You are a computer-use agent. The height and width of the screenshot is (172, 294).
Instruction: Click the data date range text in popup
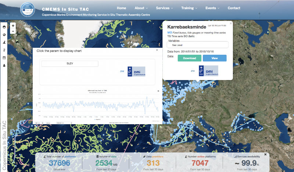pos(190,51)
